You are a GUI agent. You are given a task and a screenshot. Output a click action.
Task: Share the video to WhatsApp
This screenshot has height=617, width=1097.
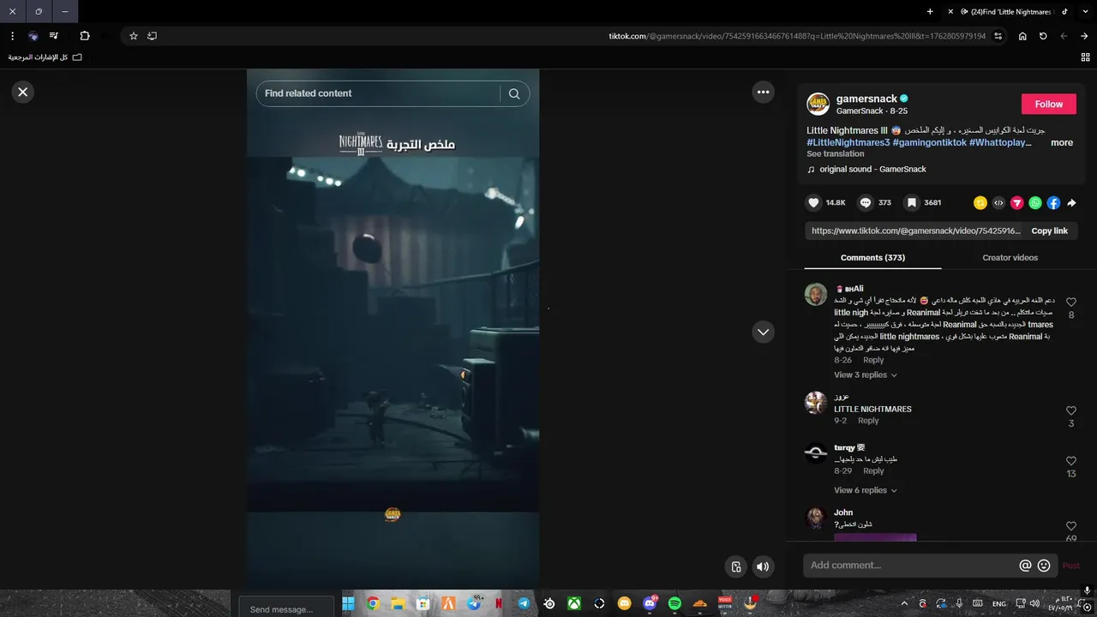pos(1035,203)
